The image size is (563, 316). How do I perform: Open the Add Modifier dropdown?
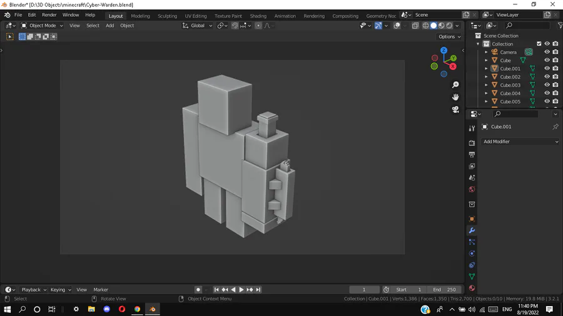[x=520, y=142]
